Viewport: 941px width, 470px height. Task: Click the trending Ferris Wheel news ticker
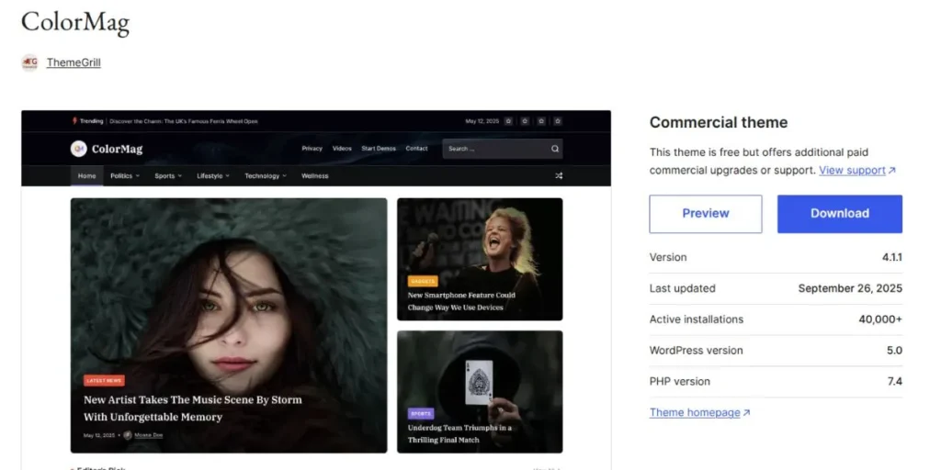(184, 121)
